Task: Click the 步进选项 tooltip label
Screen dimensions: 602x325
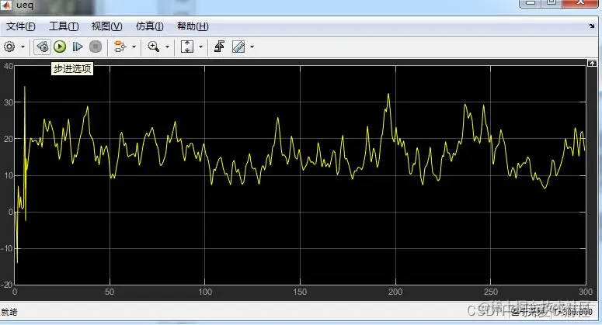Action: [x=72, y=68]
